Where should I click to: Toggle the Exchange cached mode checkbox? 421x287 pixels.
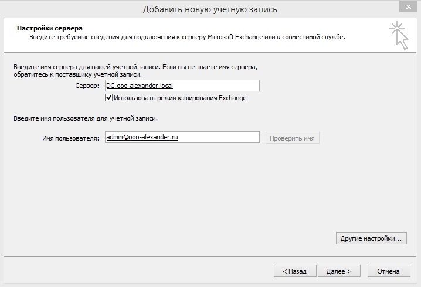coord(108,98)
